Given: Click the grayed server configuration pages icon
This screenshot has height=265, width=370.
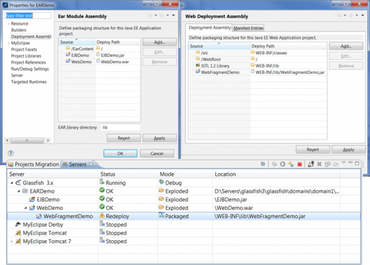Looking at the screenshot, I should point(328,164).
